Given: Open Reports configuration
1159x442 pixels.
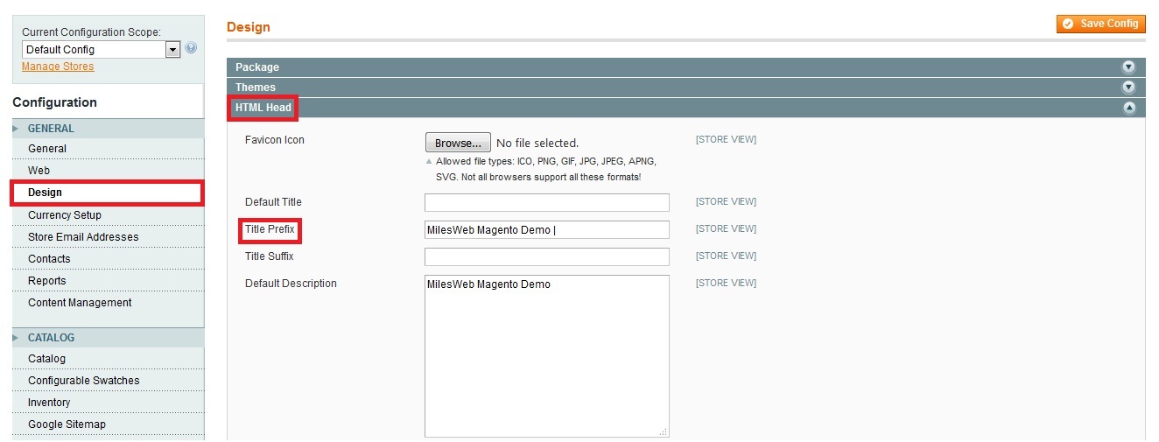Looking at the screenshot, I should pos(109,281).
